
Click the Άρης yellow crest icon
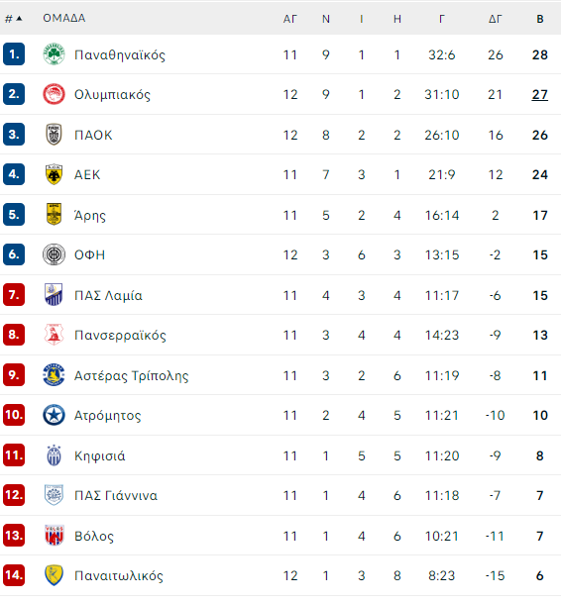tap(54, 215)
